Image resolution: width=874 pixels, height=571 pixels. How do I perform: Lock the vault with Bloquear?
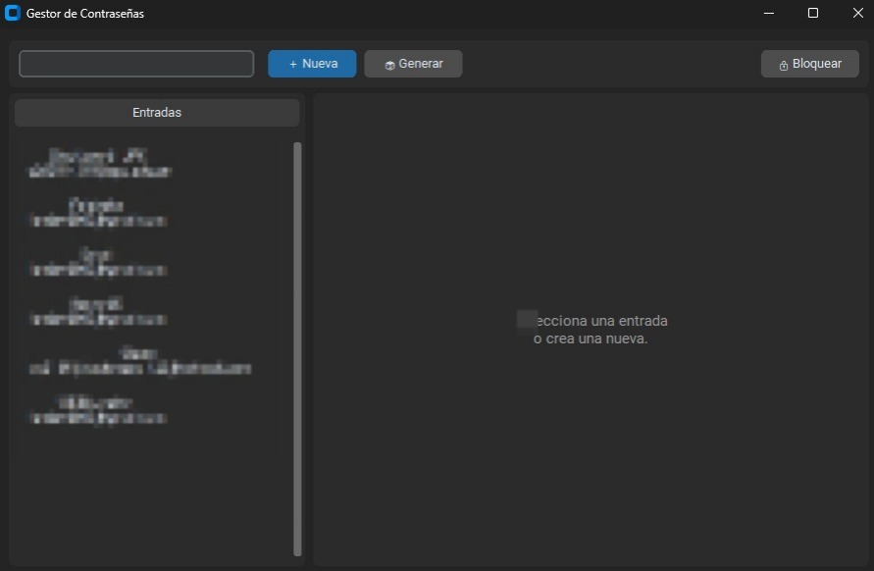(810, 64)
